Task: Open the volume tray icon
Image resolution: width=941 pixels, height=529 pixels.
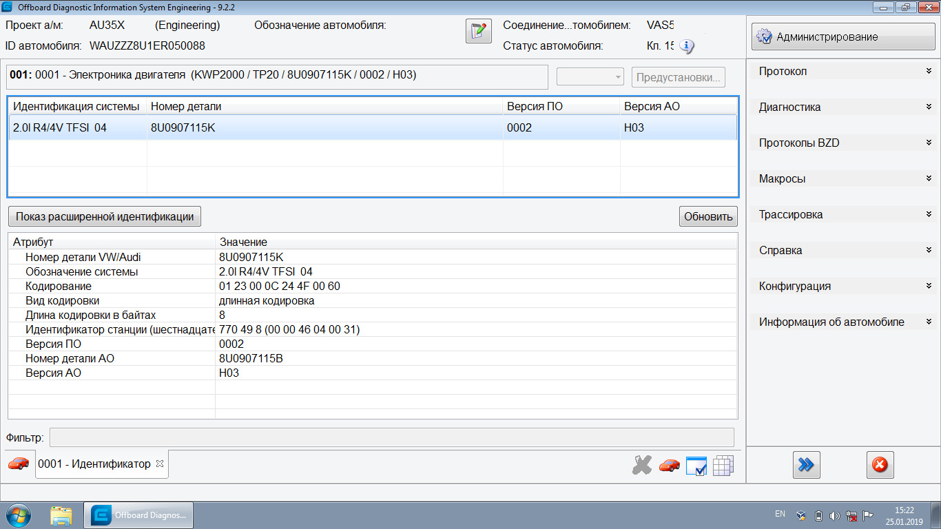Action: coord(835,516)
